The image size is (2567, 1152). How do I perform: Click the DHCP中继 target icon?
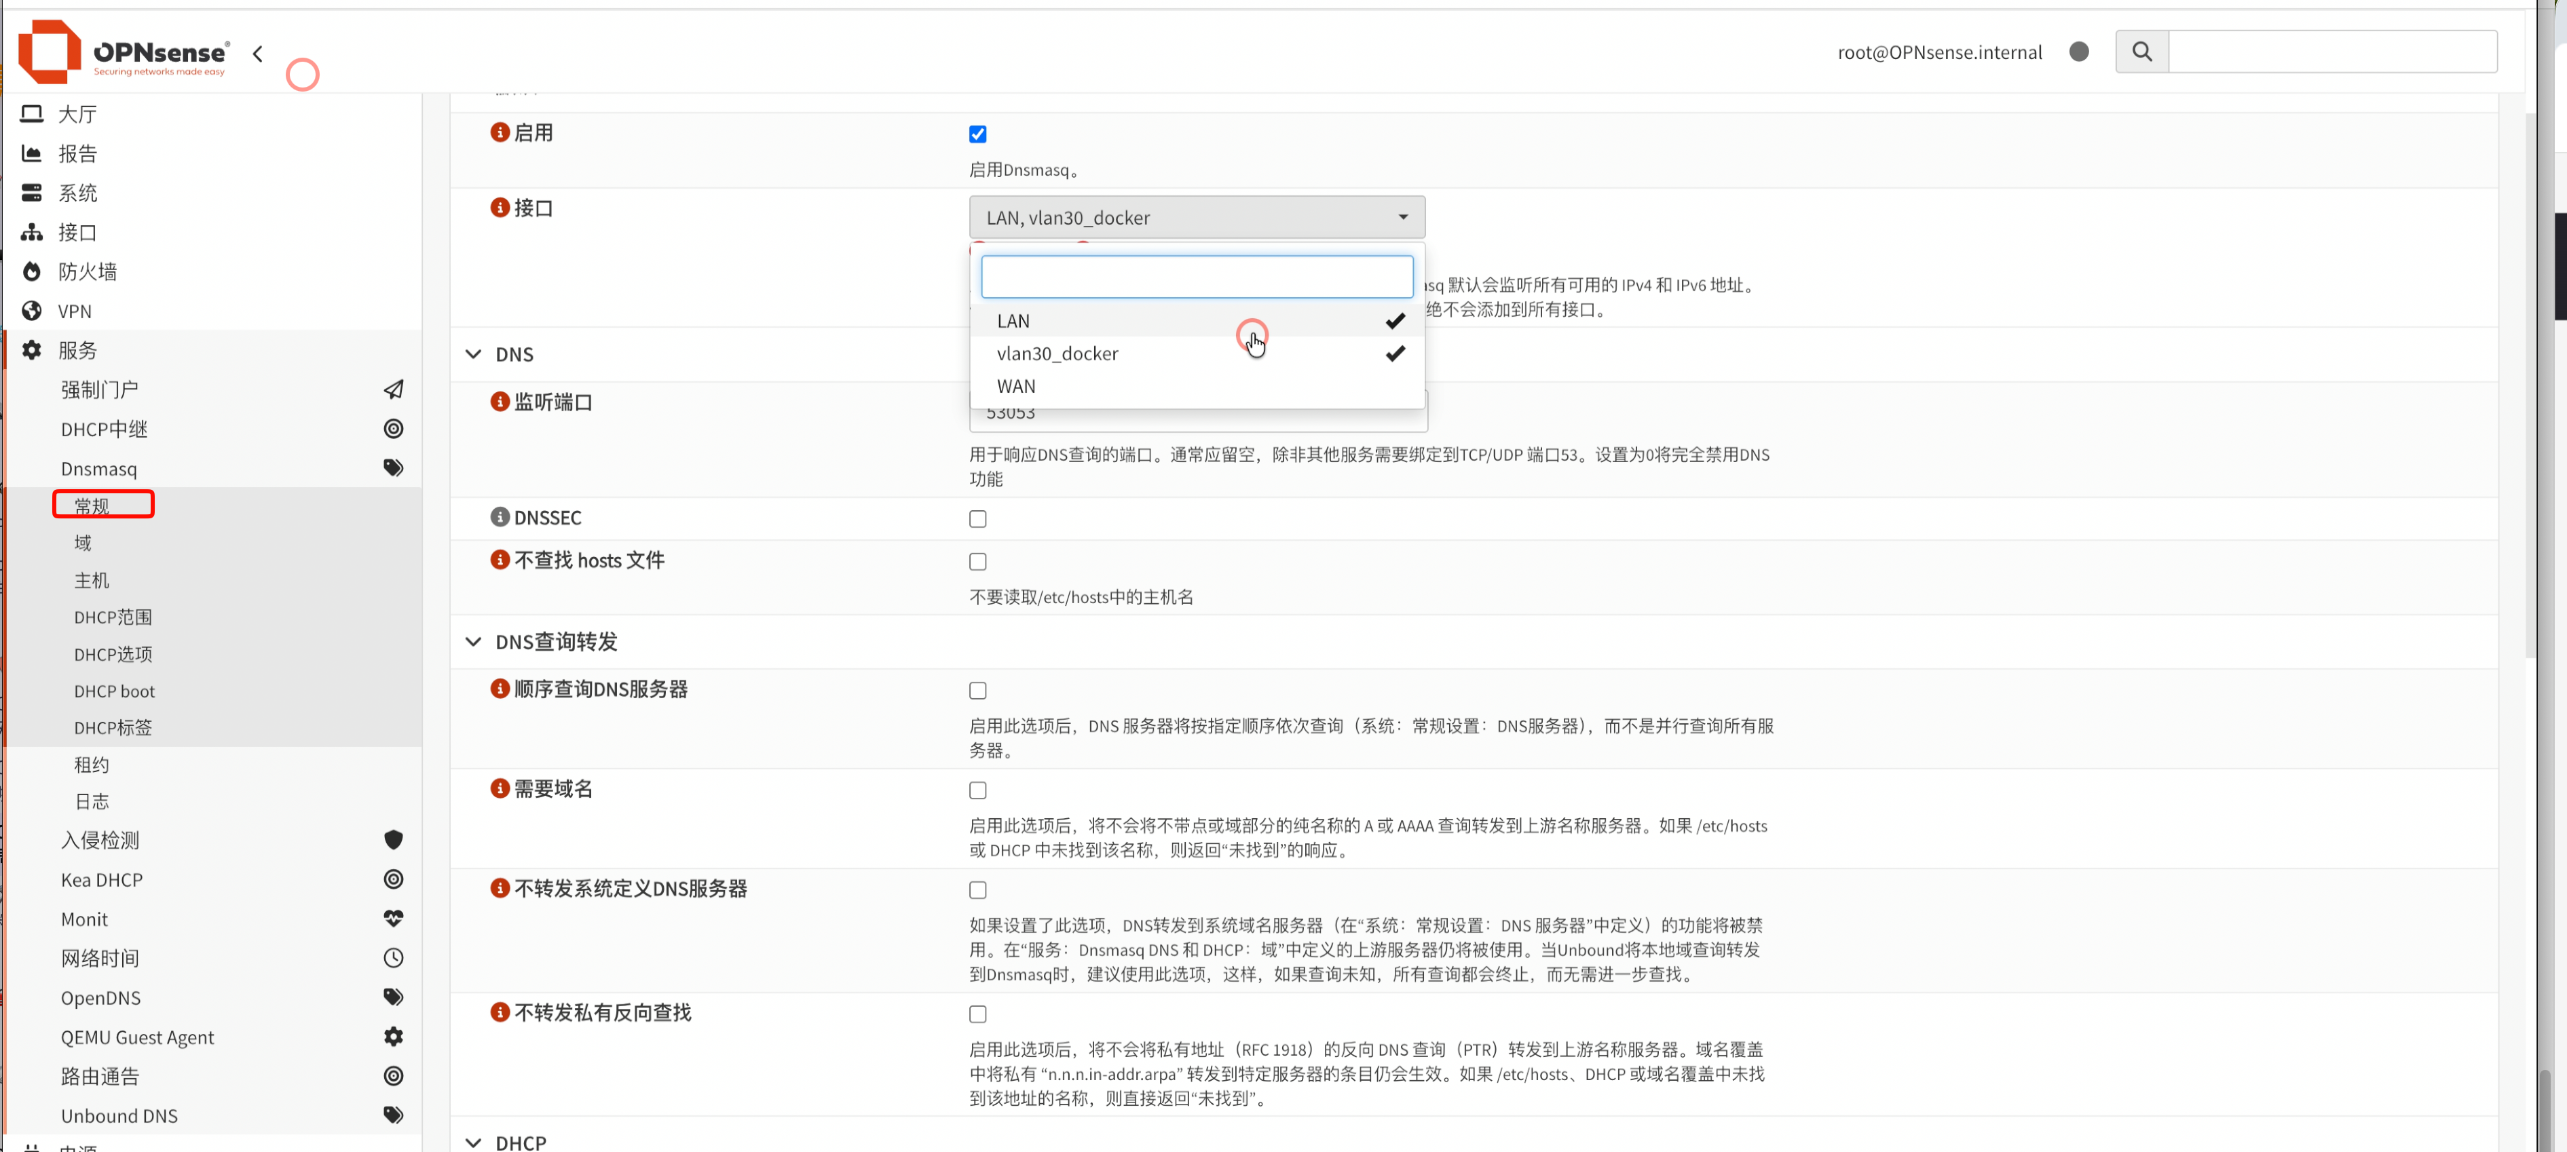tap(394, 429)
